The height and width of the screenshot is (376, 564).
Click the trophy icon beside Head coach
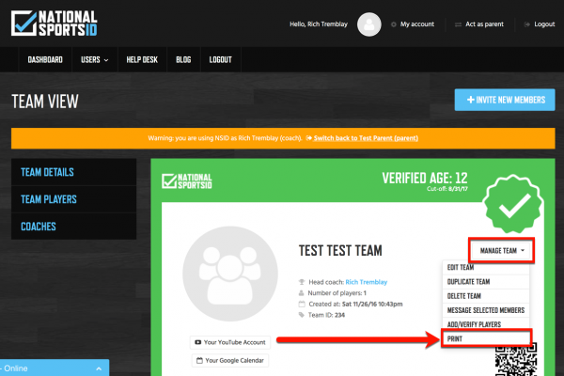coord(302,282)
